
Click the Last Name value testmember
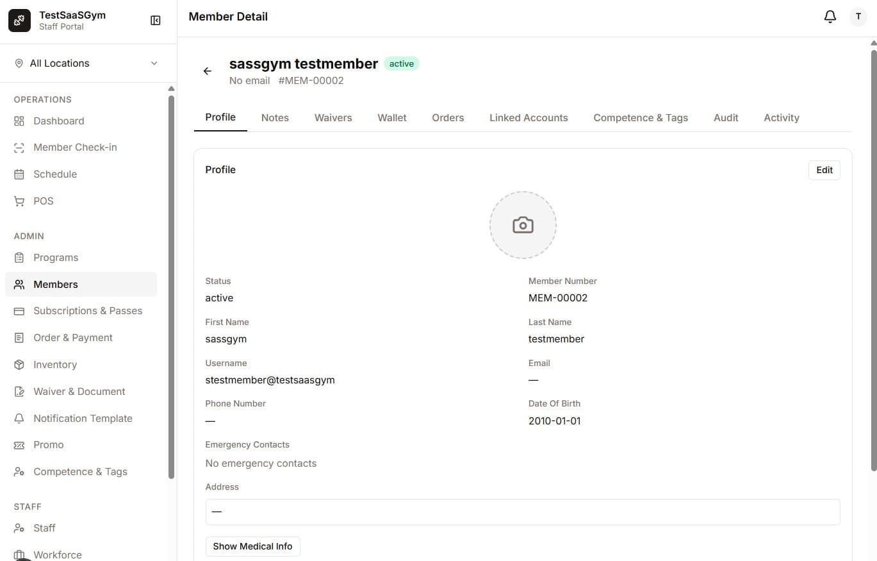pyautogui.click(x=556, y=339)
